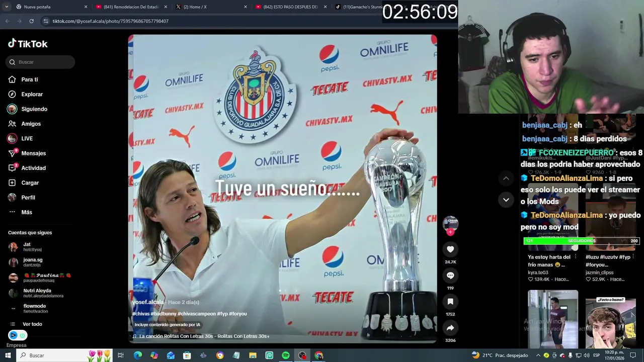Follow the creator via avatar plus button

[450, 232]
